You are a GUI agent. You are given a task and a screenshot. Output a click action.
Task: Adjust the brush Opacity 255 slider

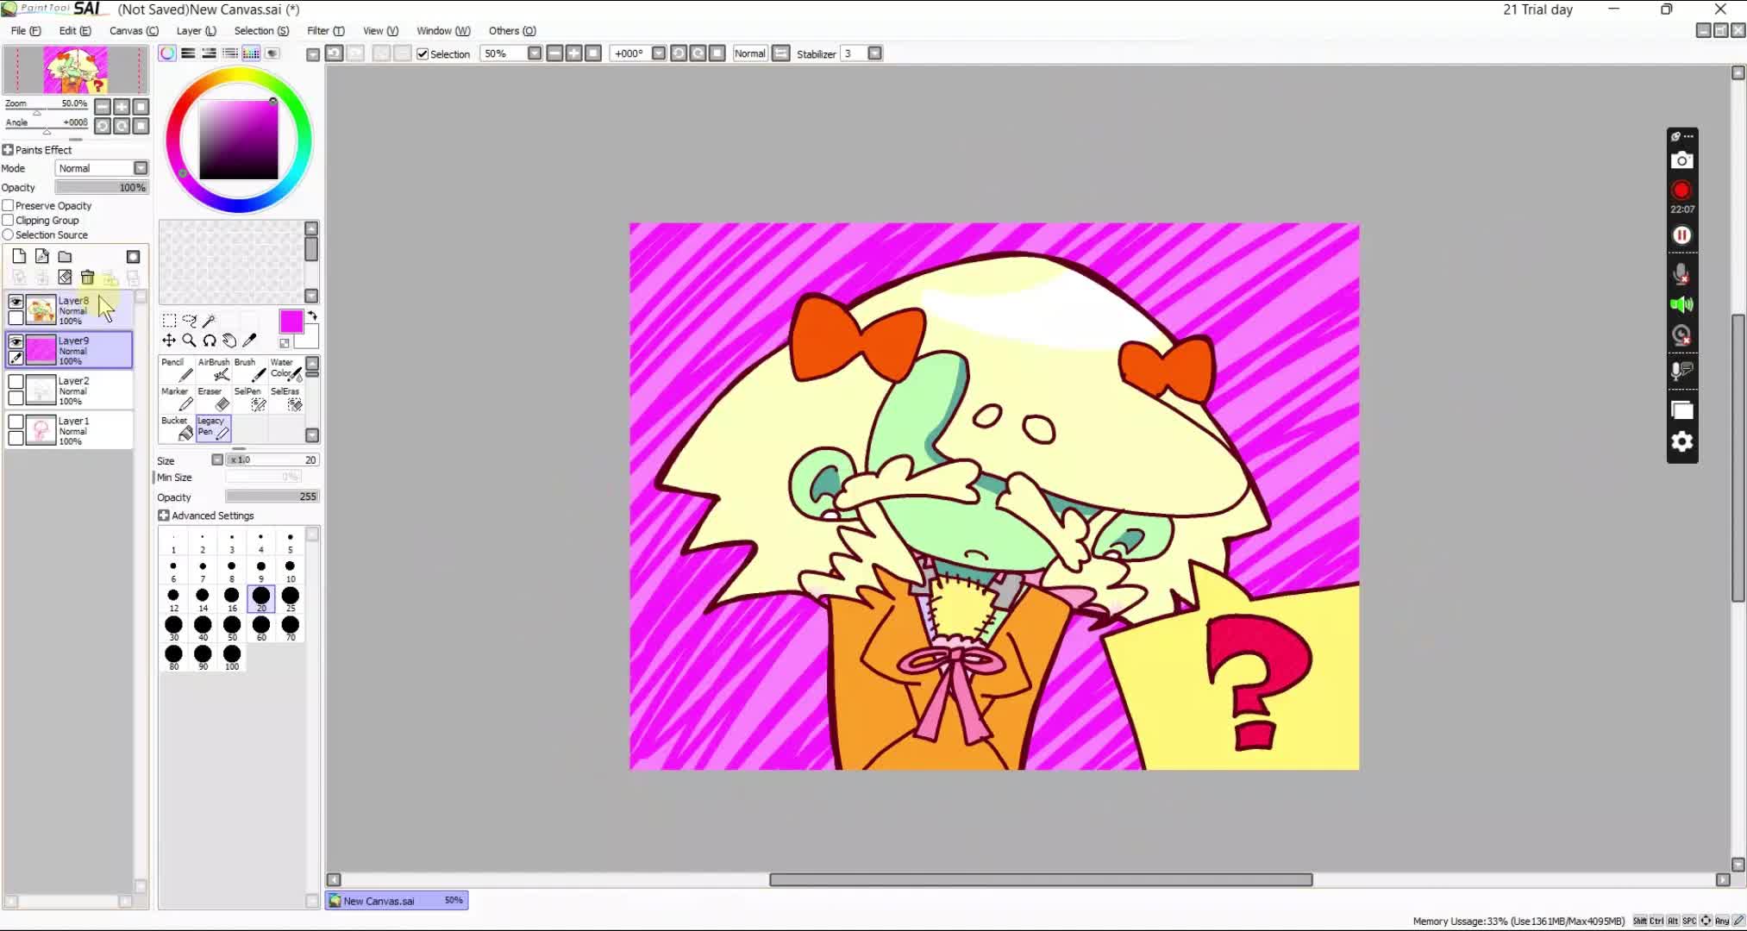point(272,497)
